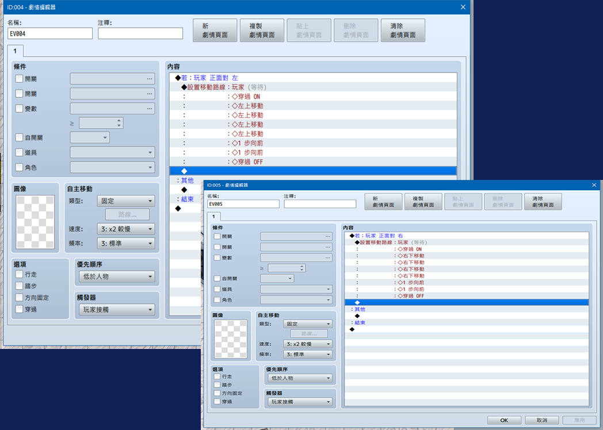Screen dimensions: 603x430
Task: Open 速度 dropdown in EV005 window
Action: 308,344
